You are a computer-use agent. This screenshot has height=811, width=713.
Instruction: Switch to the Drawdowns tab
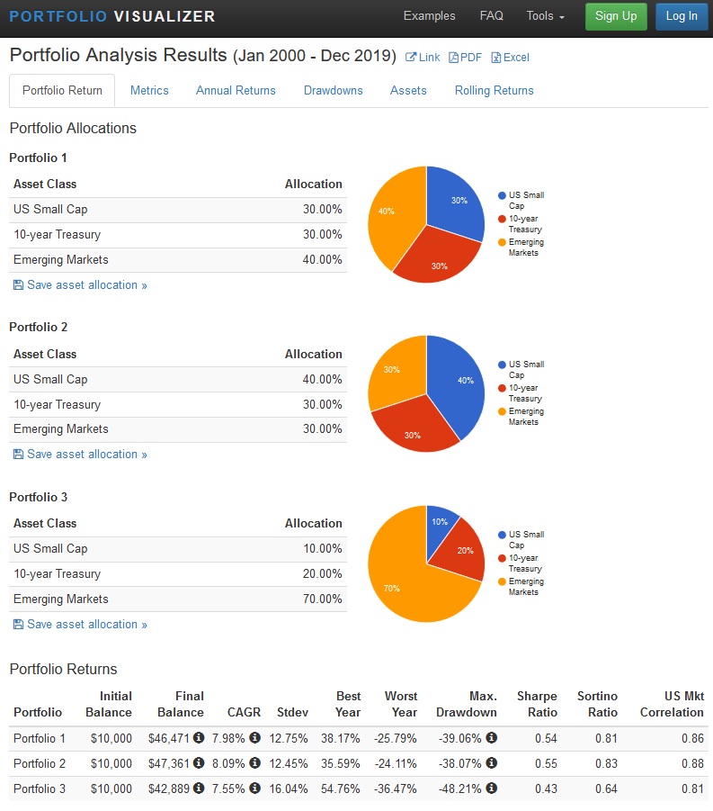[334, 91]
